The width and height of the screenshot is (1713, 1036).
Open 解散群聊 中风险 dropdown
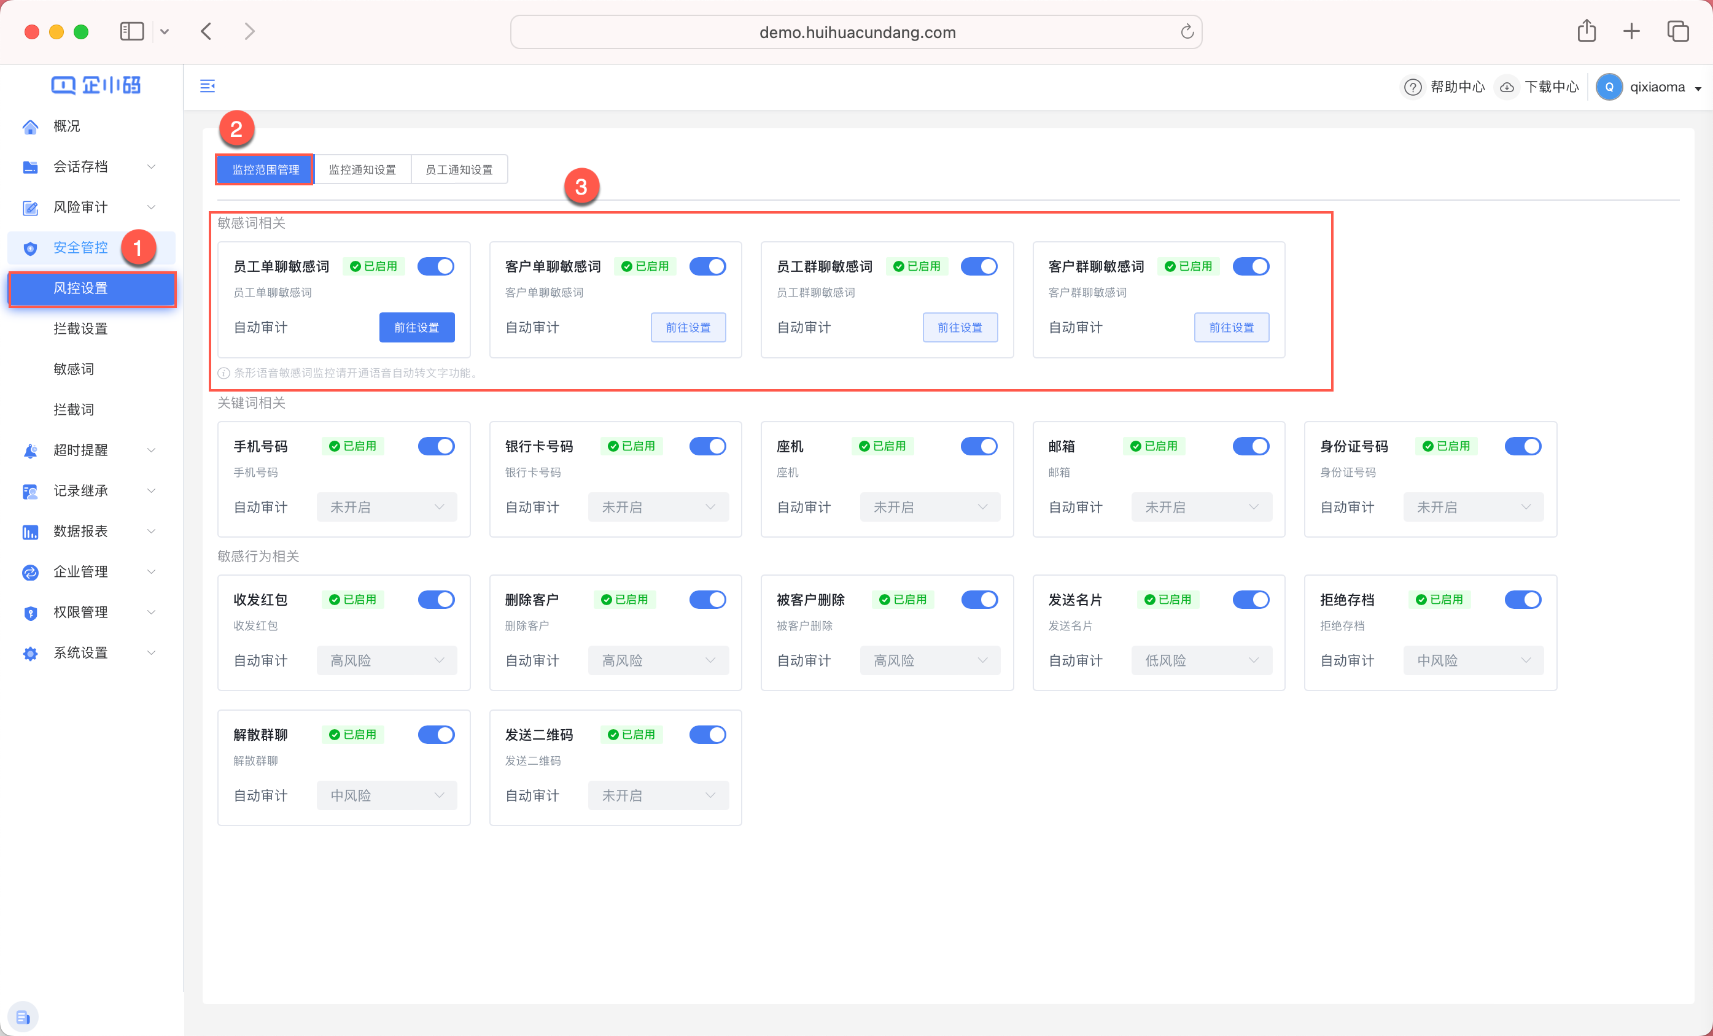387,795
